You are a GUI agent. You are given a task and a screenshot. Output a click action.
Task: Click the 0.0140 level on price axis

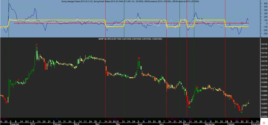[264, 44]
